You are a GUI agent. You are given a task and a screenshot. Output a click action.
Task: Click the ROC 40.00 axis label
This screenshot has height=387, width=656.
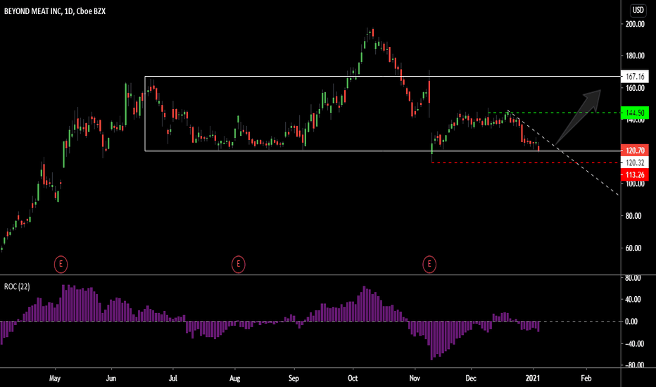coord(633,300)
